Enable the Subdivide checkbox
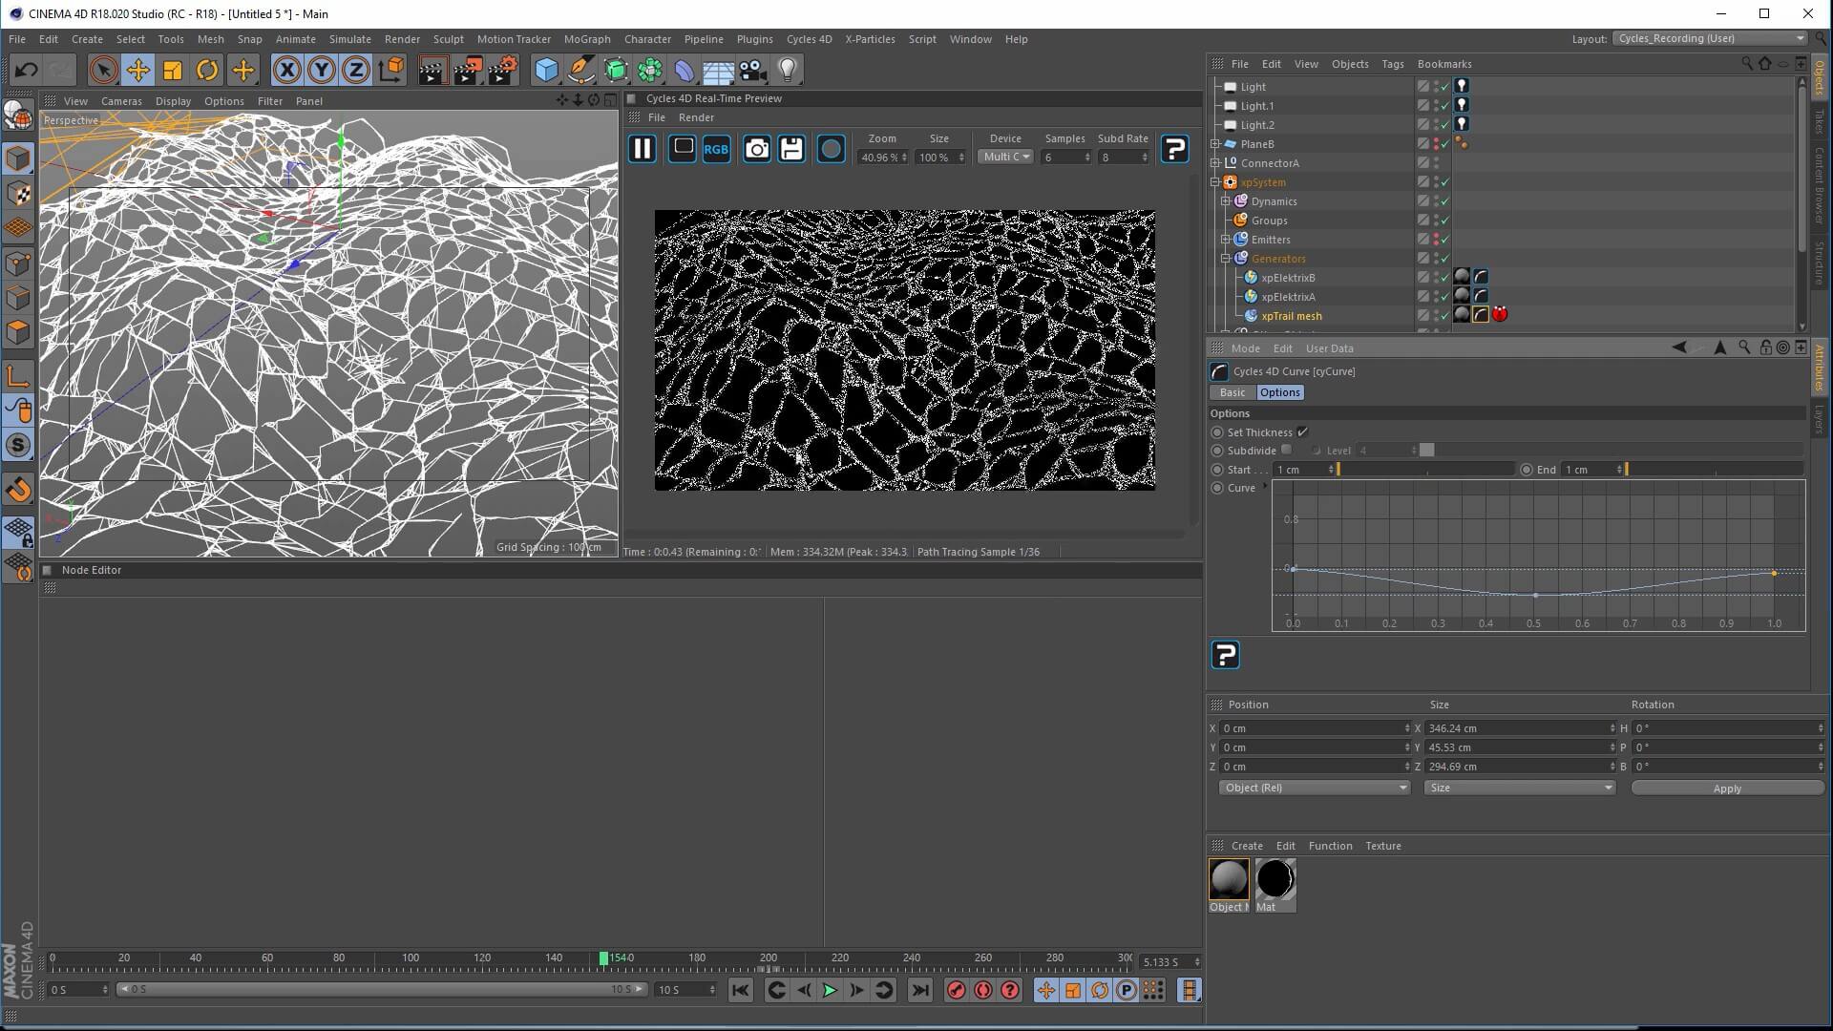This screenshot has height=1031, width=1833. click(1287, 451)
